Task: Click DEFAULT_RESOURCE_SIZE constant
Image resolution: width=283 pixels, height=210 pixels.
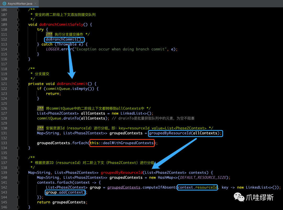Action: coord(203,178)
